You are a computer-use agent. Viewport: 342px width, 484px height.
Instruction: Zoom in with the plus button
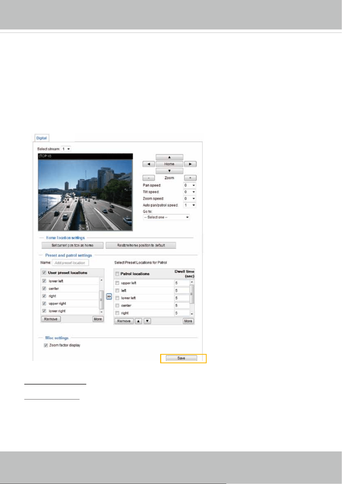click(190, 178)
